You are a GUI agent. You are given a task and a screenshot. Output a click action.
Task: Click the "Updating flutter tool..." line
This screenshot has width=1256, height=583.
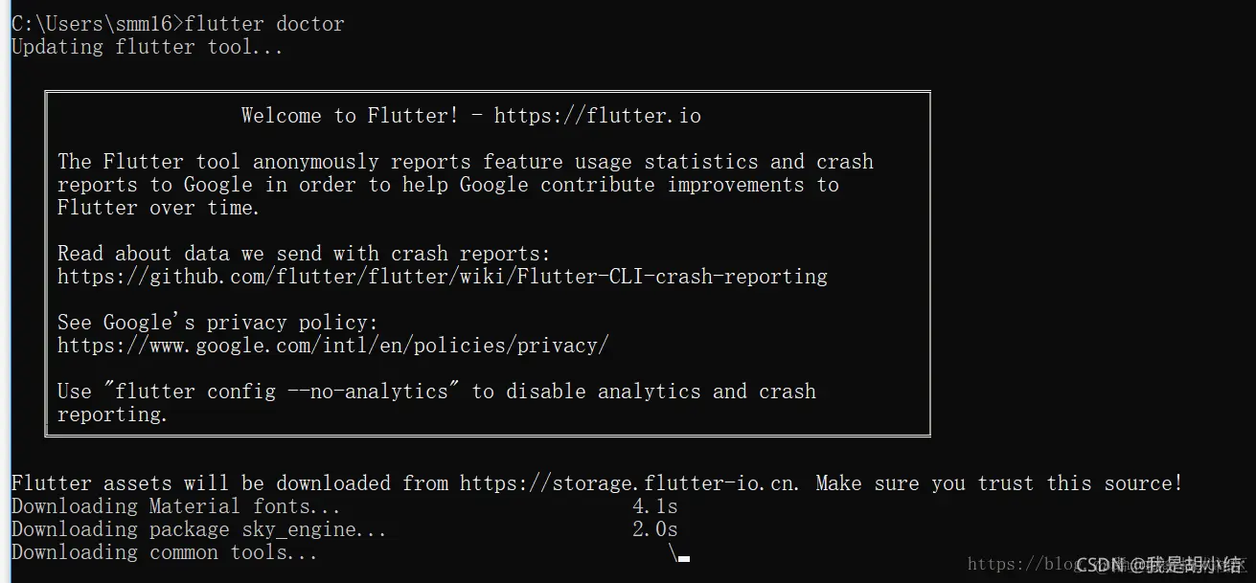click(148, 47)
